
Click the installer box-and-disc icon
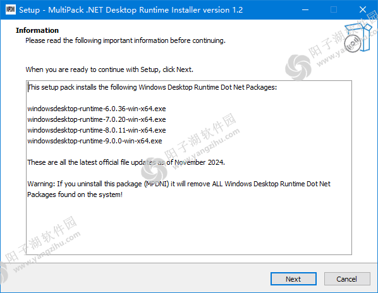[358, 38]
